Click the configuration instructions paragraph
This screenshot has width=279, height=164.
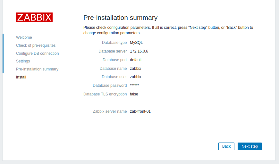(168, 30)
